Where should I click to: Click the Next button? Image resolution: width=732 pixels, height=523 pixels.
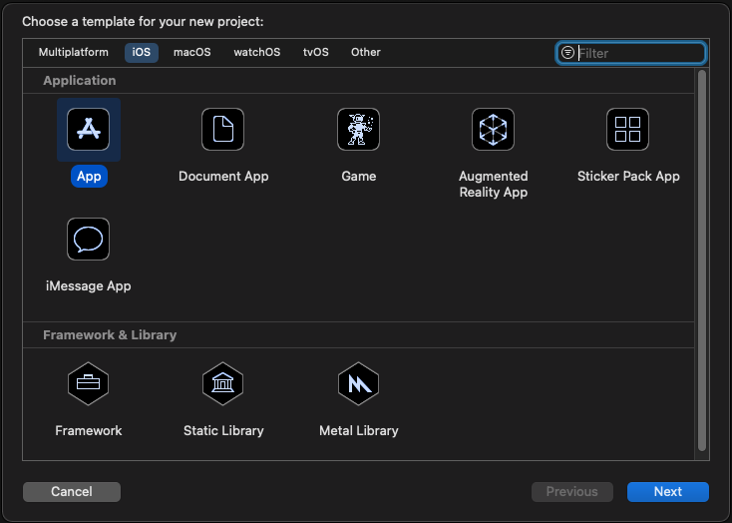point(667,492)
